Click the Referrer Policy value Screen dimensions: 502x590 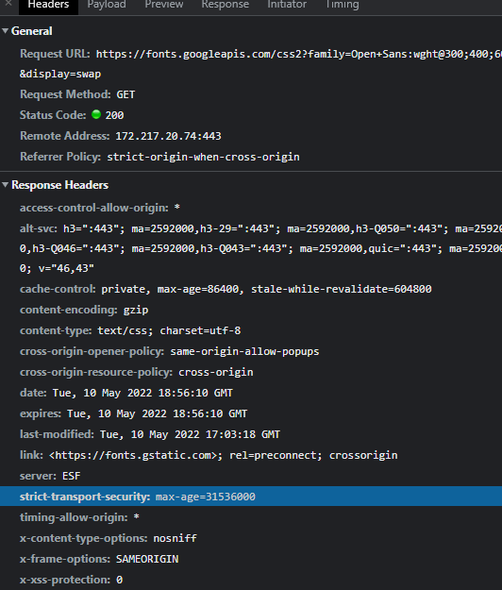pyautogui.click(x=203, y=157)
